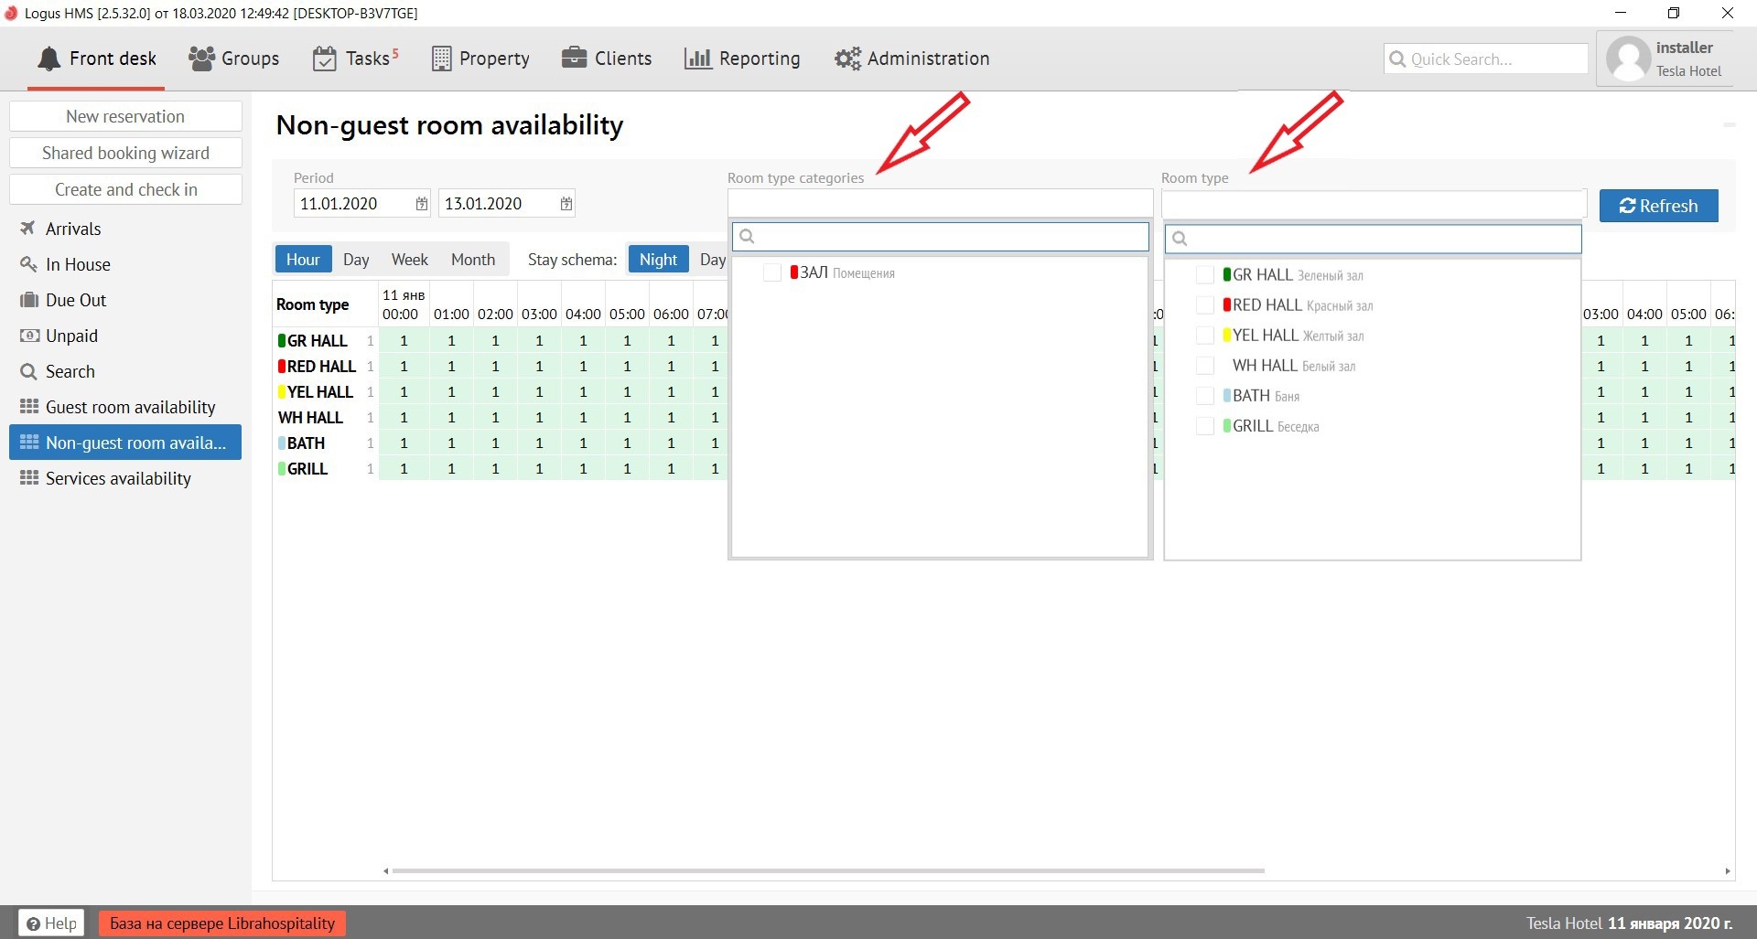1757x939 pixels.
Task: Select the Hour view toggle
Action: [303, 259]
